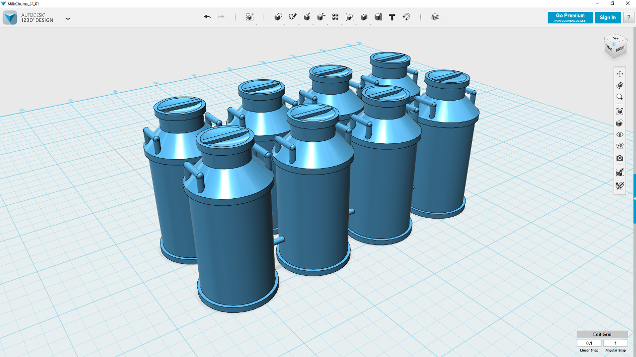Toggle solids visibility eye icon
The image size is (636, 357).
coord(620,134)
